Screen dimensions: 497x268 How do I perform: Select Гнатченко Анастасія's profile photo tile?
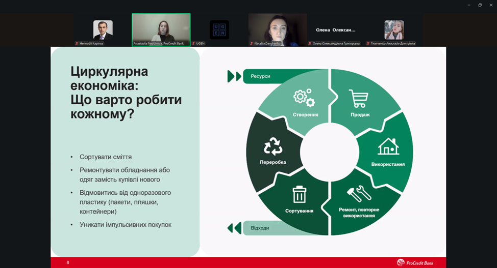(x=394, y=29)
